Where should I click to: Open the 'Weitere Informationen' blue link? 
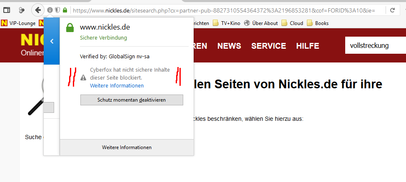click(117, 85)
